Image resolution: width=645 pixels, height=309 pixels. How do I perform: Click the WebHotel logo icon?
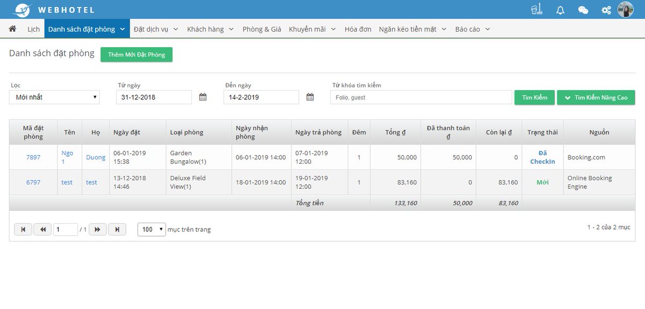(x=22, y=10)
